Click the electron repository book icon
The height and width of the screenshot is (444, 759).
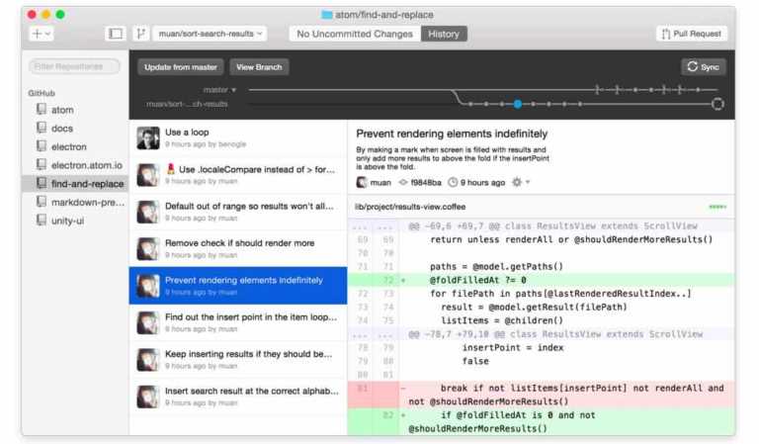pos(42,145)
